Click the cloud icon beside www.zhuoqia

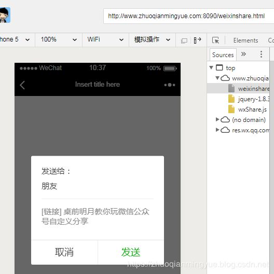tap(225, 78)
